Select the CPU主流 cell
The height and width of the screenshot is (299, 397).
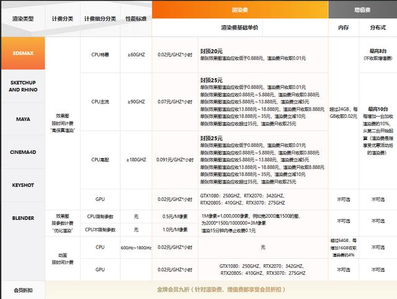pyautogui.click(x=100, y=102)
